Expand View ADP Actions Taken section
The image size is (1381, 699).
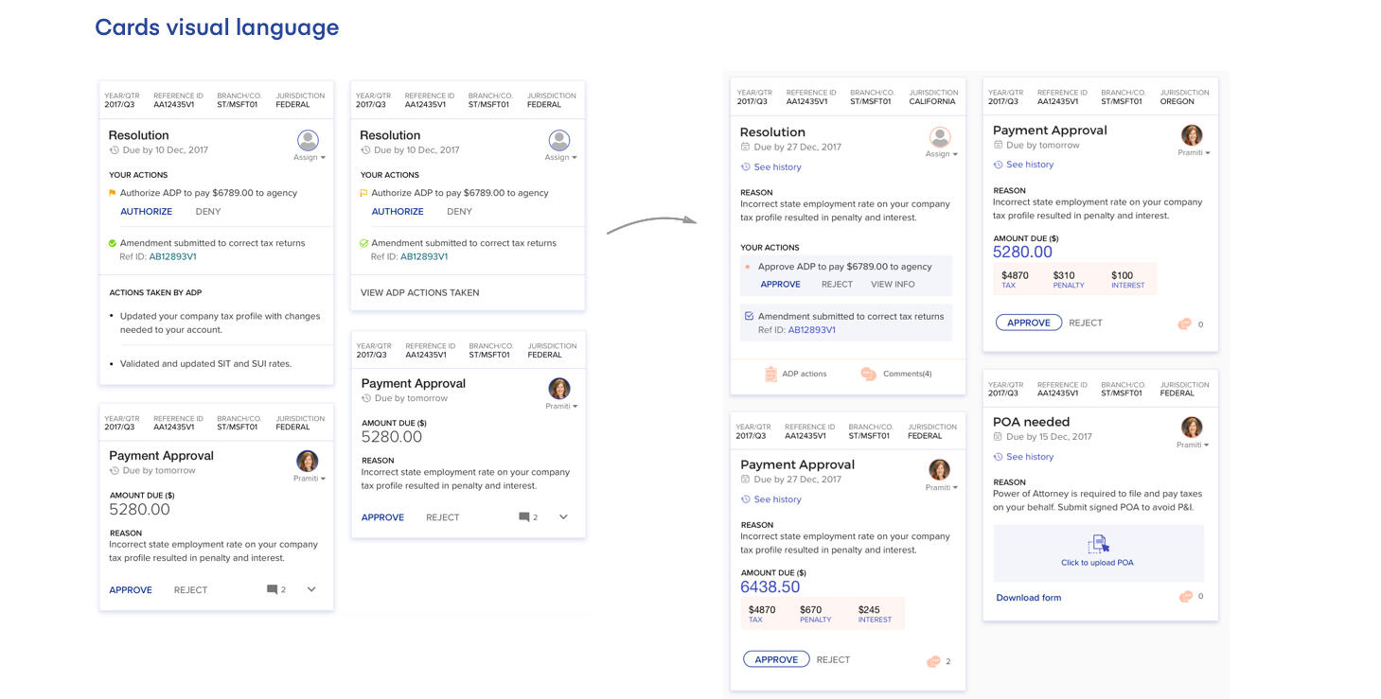(x=419, y=292)
